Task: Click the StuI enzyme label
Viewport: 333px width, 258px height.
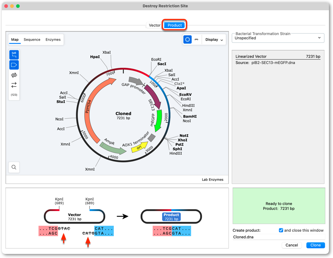Action: (61, 102)
